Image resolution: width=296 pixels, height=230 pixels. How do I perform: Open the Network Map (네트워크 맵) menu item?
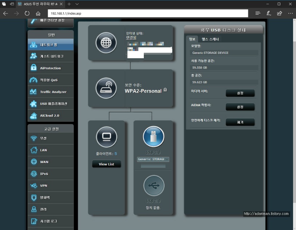pyautogui.click(x=51, y=45)
